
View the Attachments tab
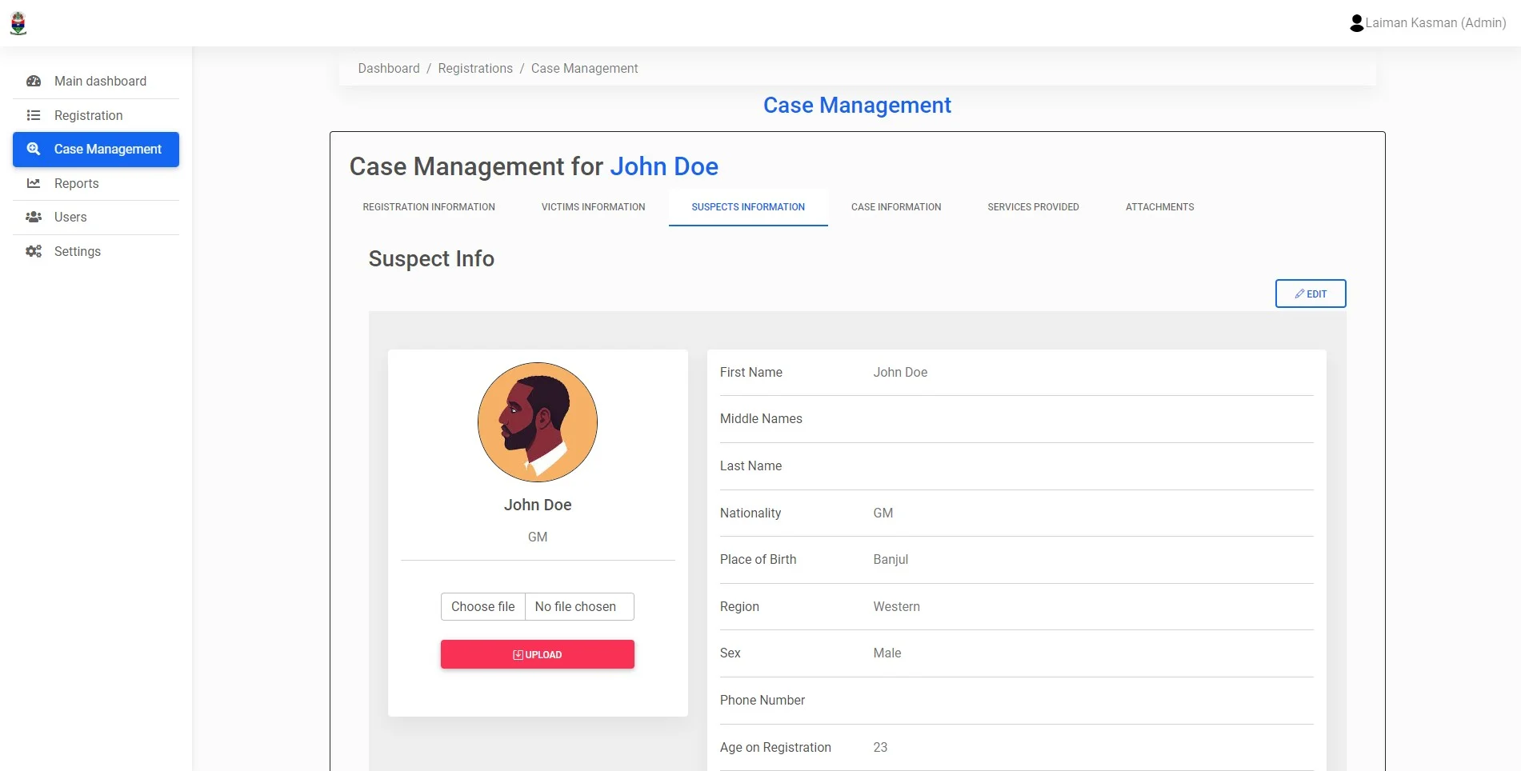1159,207
